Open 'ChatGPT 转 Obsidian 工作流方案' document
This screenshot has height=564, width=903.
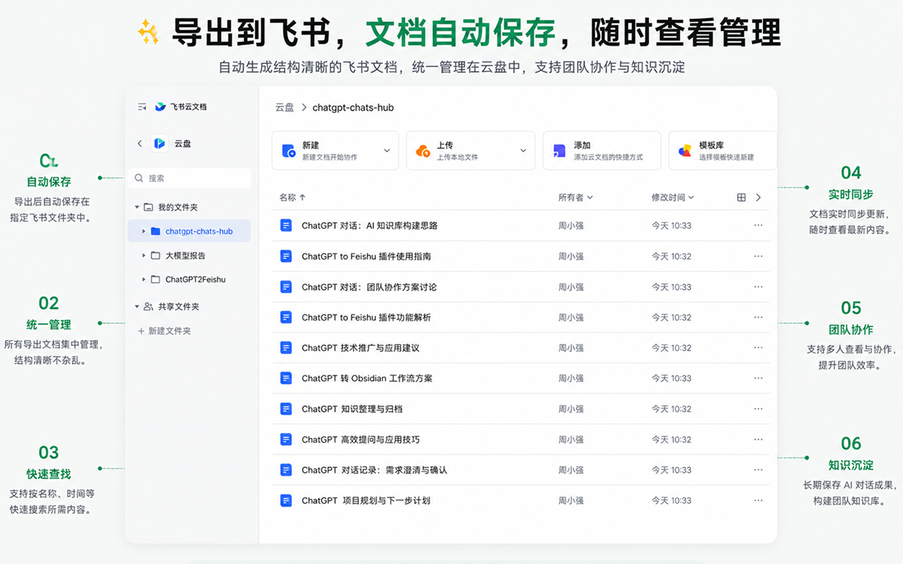[x=367, y=379]
